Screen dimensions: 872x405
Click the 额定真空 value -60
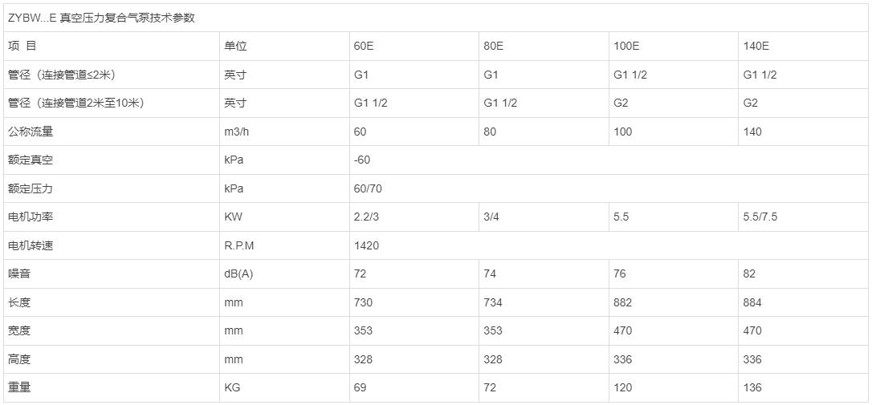[x=362, y=160]
